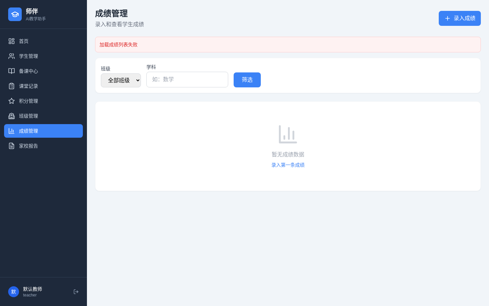Click the 录入成绩 button at top right
This screenshot has height=306, width=489.
tap(460, 18)
